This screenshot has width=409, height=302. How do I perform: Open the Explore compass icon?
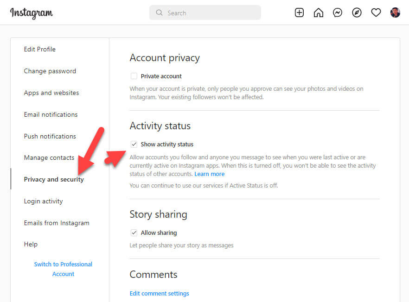point(357,13)
